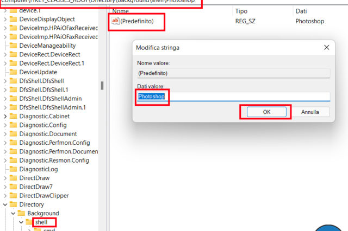
Task: Click the Background folder icon
Action: coord(21,213)
